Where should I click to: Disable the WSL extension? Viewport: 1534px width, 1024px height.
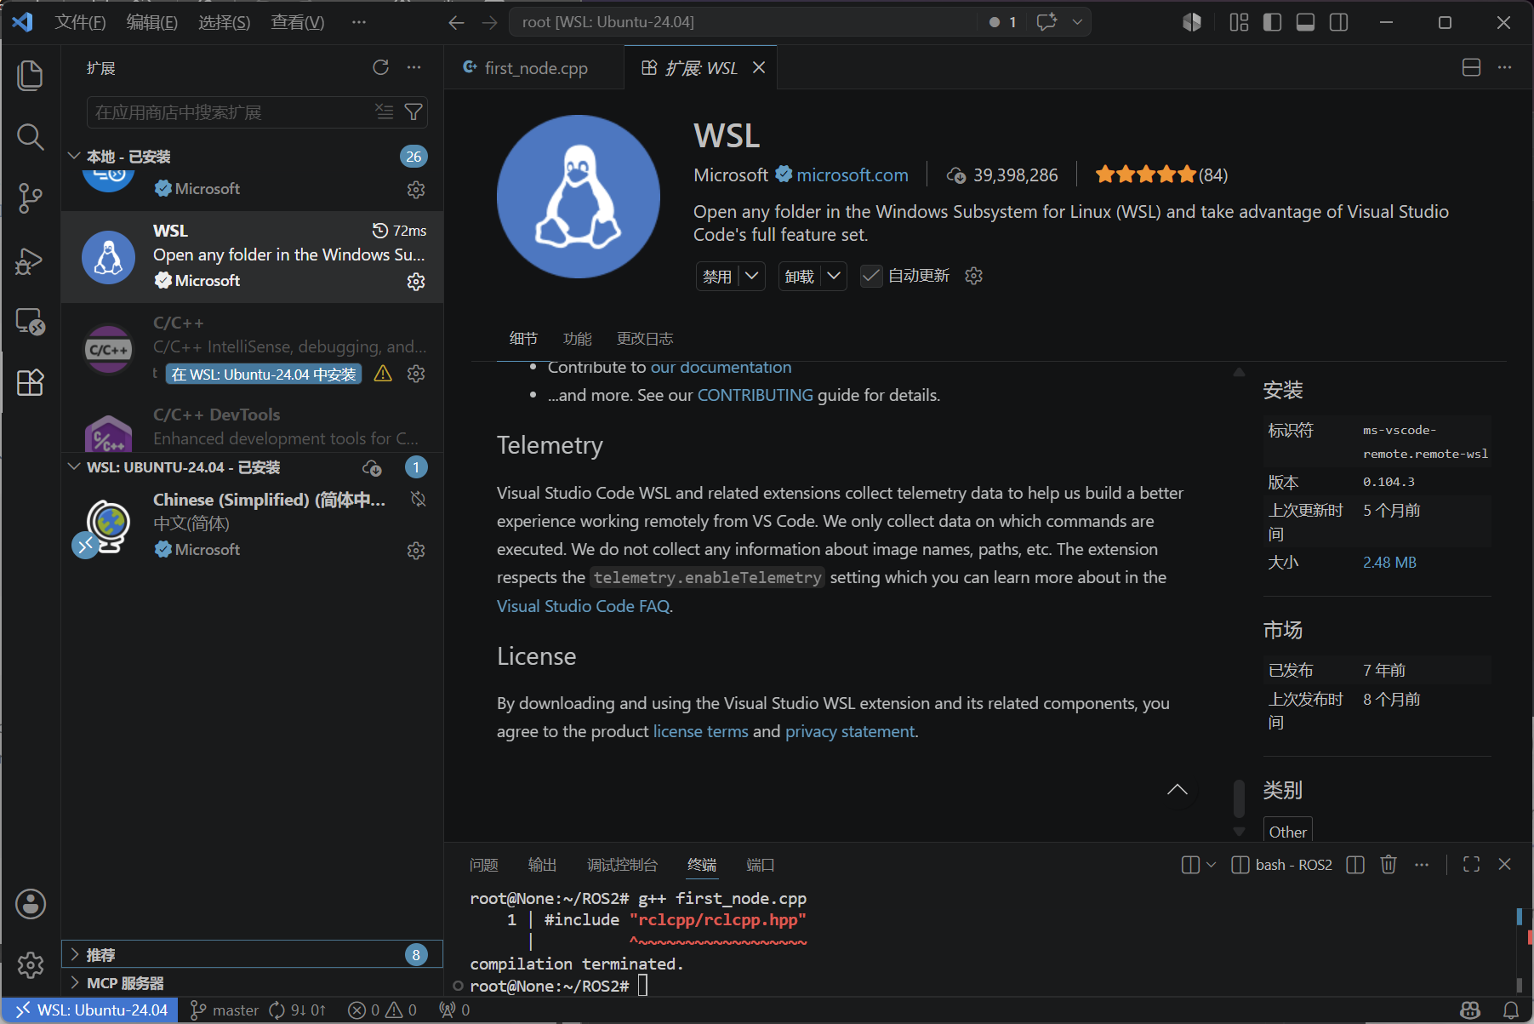point(717,276)
